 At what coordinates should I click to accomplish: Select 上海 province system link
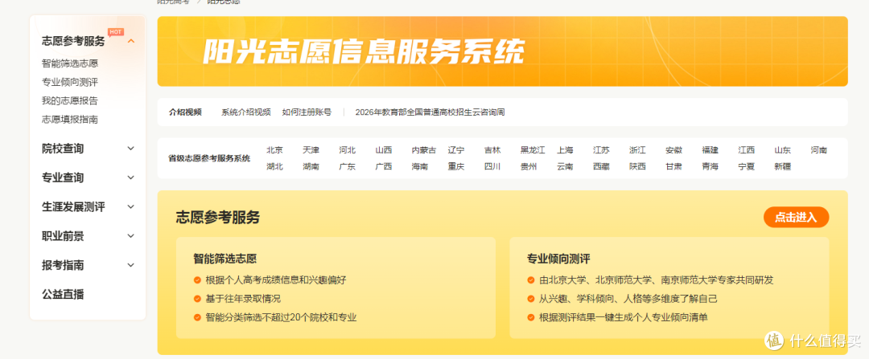tap(566, 150)
